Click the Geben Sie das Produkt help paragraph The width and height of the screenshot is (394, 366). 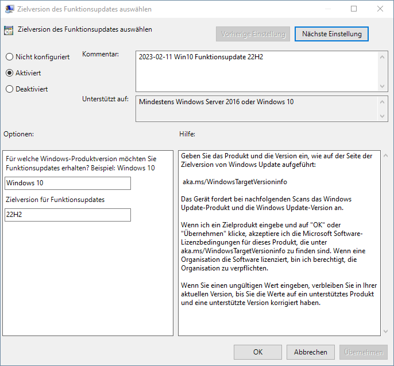pos(276,160)
